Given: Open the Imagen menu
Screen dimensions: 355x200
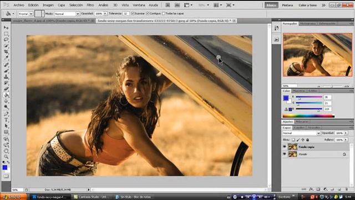Looking at the screenshot, I should click(48, 5).
